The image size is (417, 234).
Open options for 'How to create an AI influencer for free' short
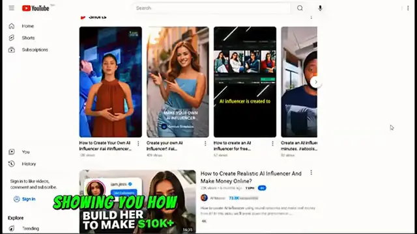[272, 144]
